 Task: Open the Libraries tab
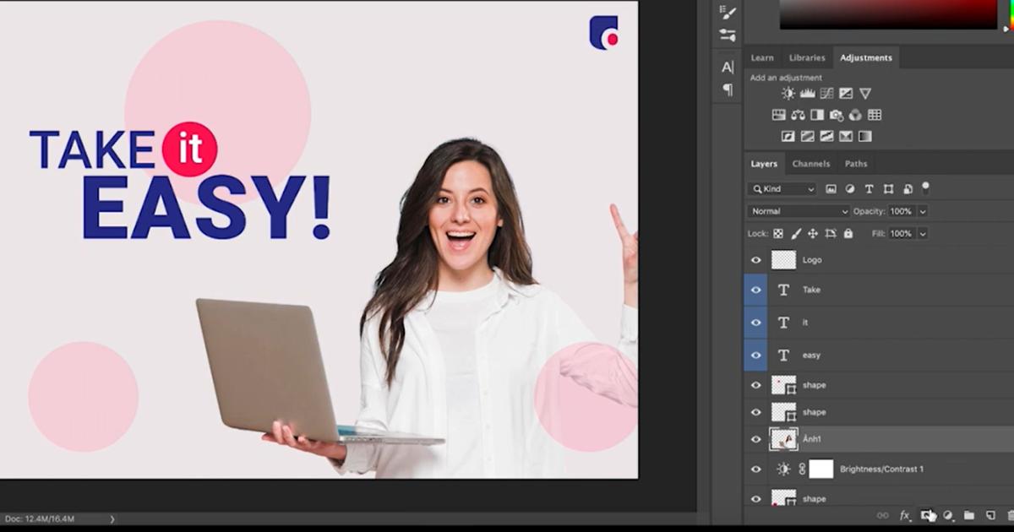(x=807, y=58)
